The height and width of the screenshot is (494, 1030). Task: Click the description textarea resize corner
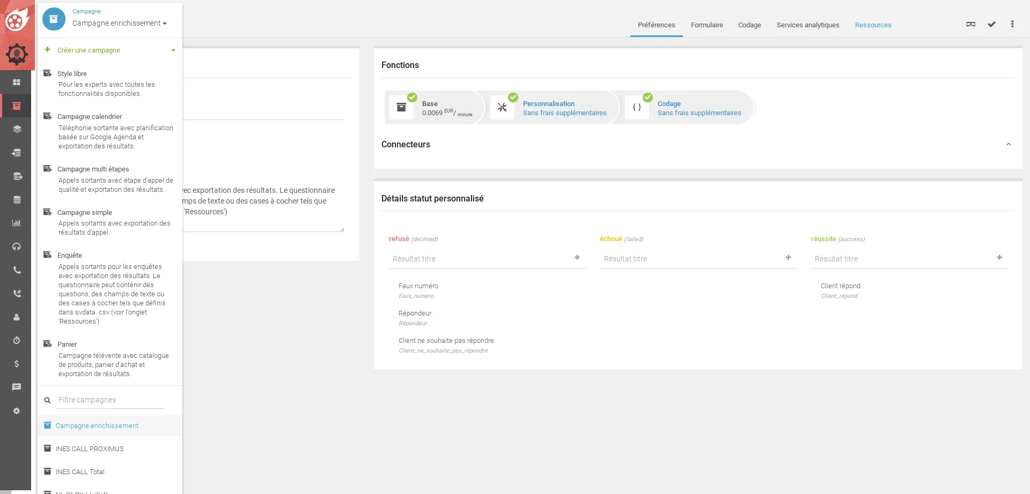[x=342, y=229]
